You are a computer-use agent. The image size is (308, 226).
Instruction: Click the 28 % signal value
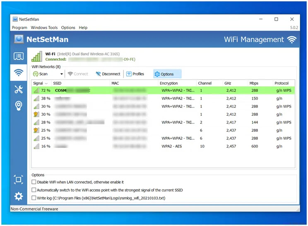tap(46, 122)
